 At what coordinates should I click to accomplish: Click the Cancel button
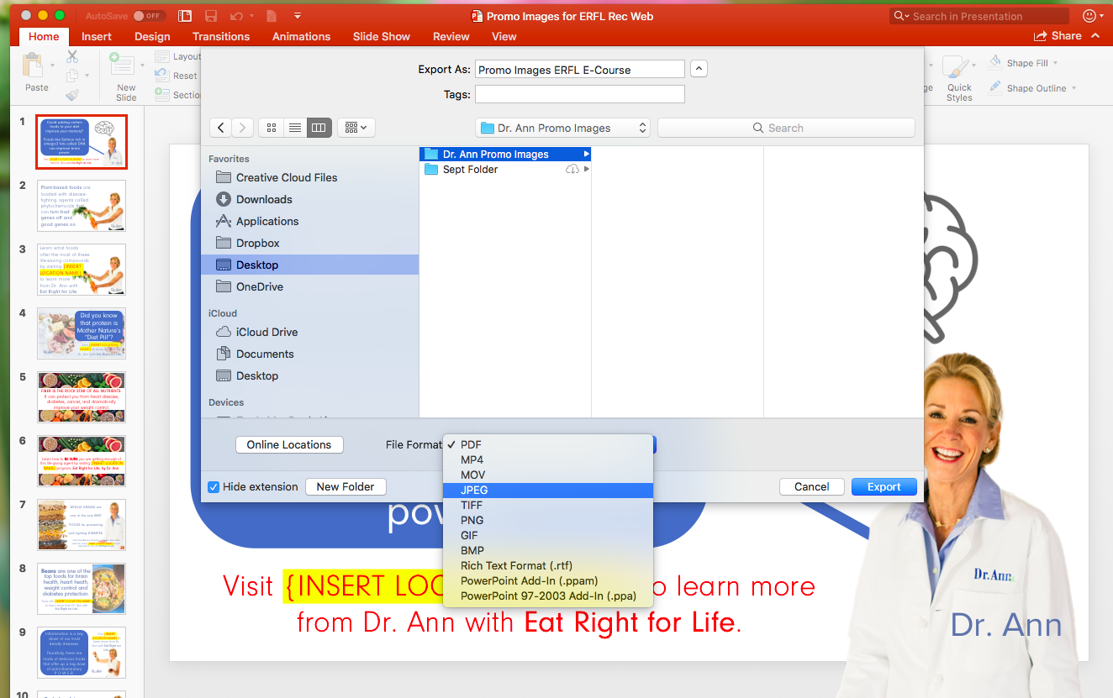point(811,486)
